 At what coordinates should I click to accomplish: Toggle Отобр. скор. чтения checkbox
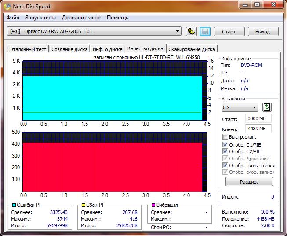click(x=225, y=166)
